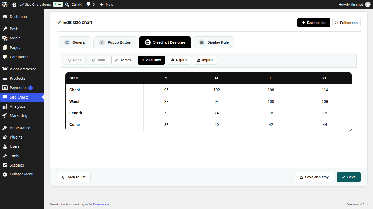Click the Settings sliders icon
Screen dimensions: 373x209
pos(5,165)
